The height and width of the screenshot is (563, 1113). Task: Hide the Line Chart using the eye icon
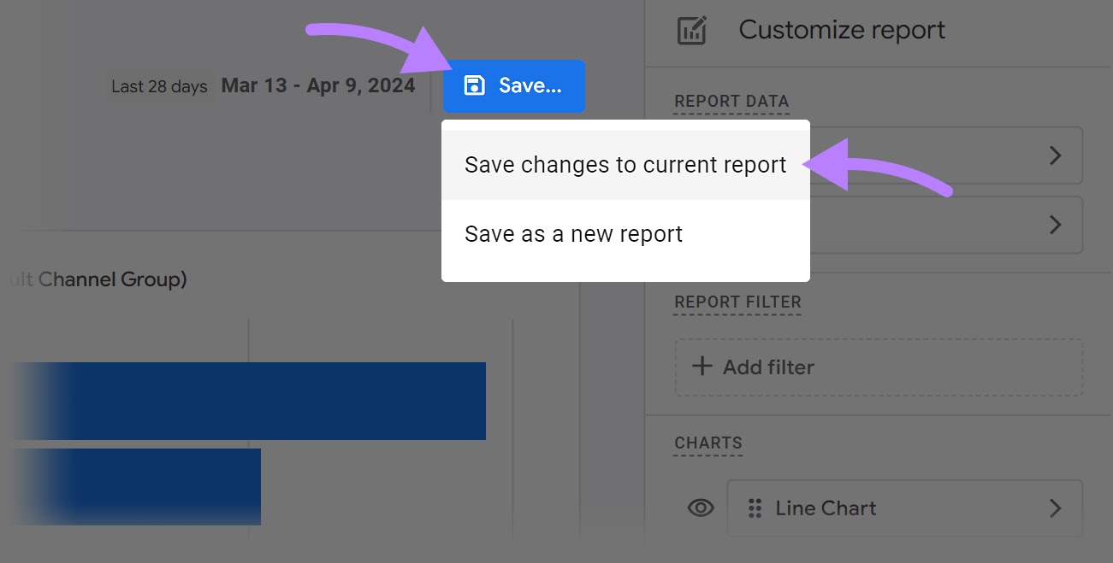click(700, 507)
